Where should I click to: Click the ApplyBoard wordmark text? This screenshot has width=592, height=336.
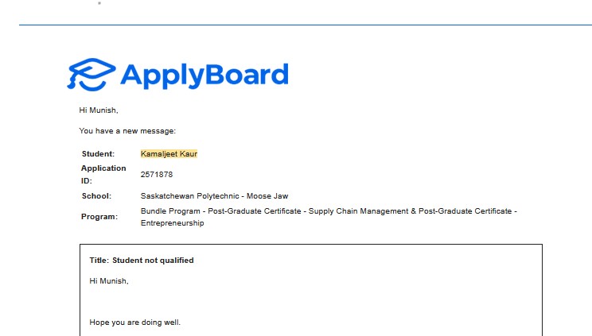click(204, 75)
